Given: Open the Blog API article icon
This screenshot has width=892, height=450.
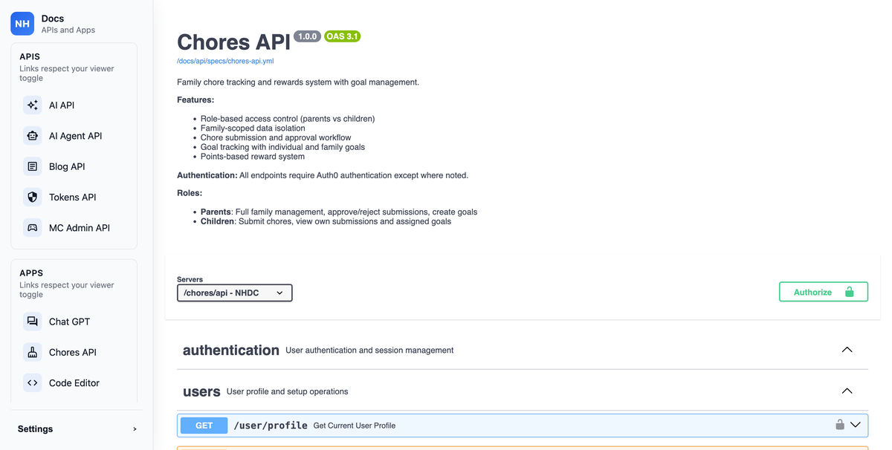Looking at the screenshot, I should (x=33, y=166).
